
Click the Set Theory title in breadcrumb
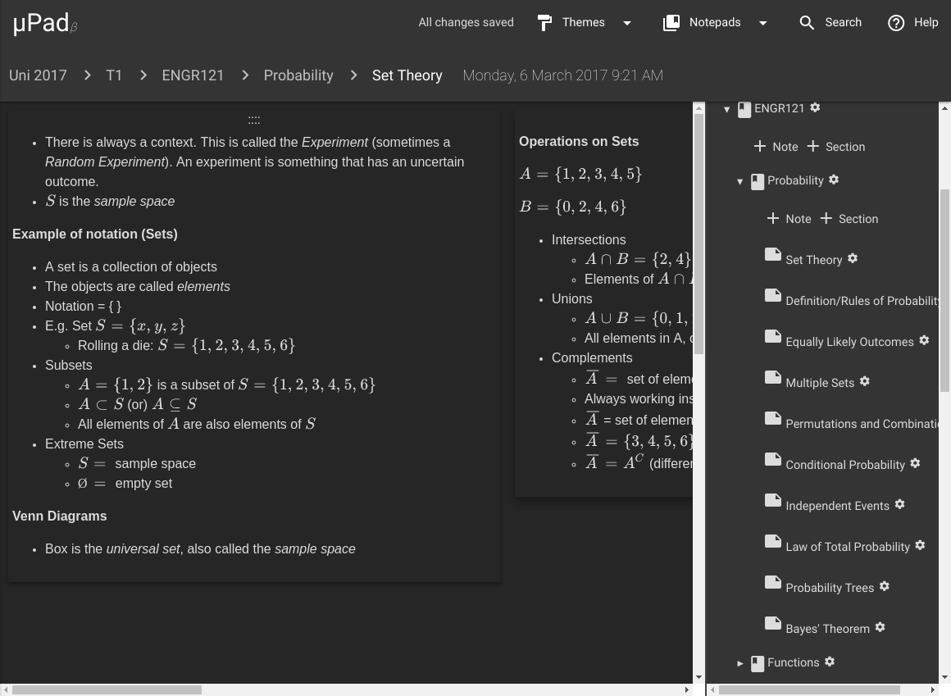tap(407, 75)
